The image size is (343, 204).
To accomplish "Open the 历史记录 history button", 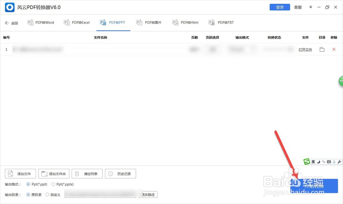I will tap(120, 174).
